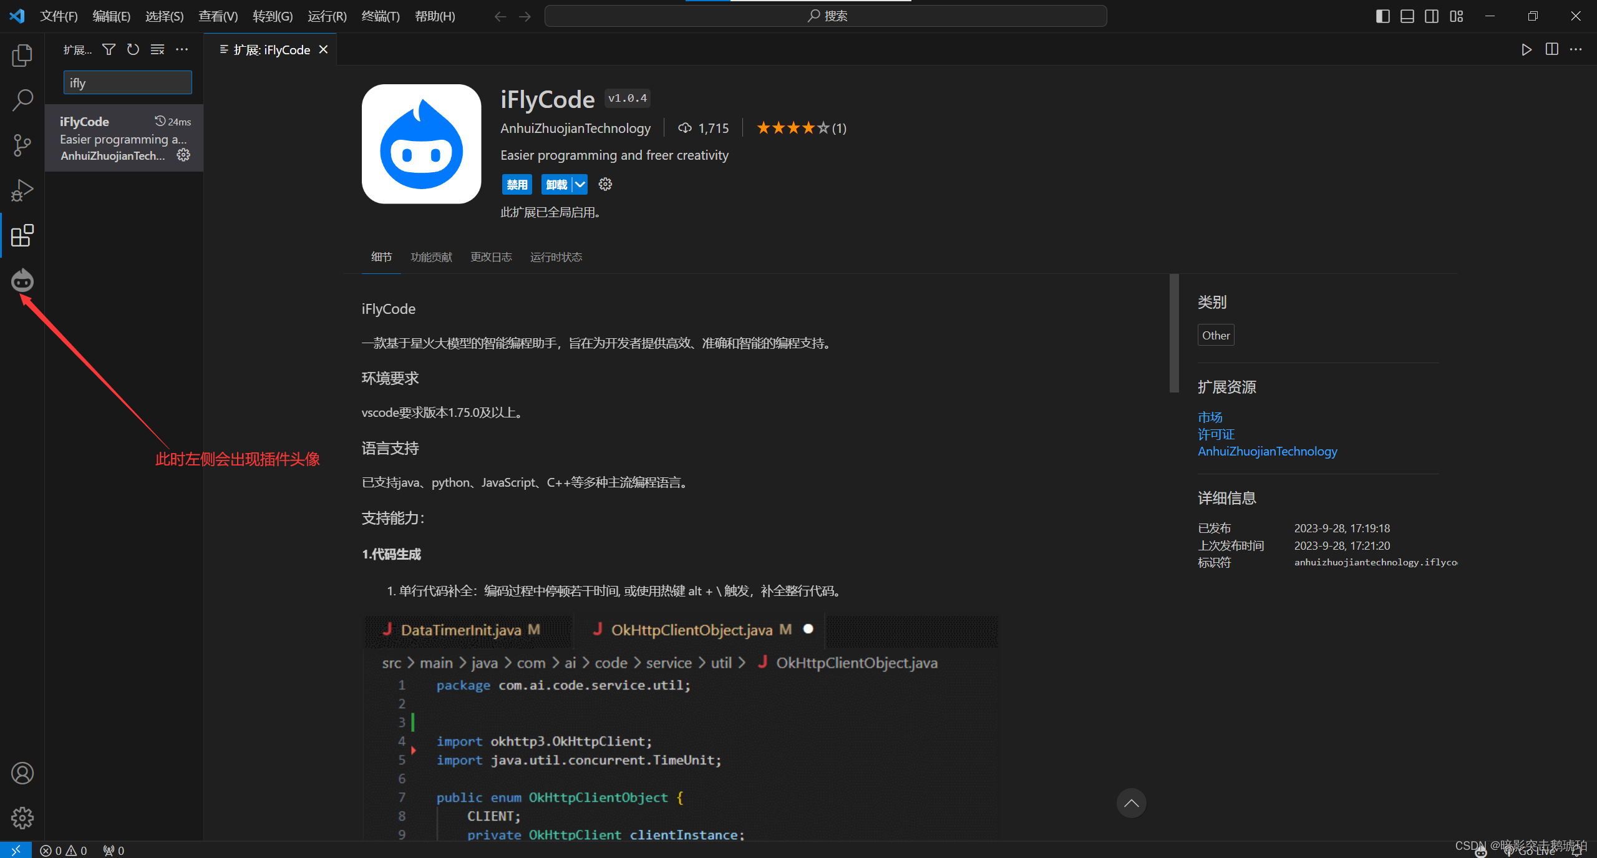
Task: Toggle the secondary sidebar
Action: (1432, 16)
